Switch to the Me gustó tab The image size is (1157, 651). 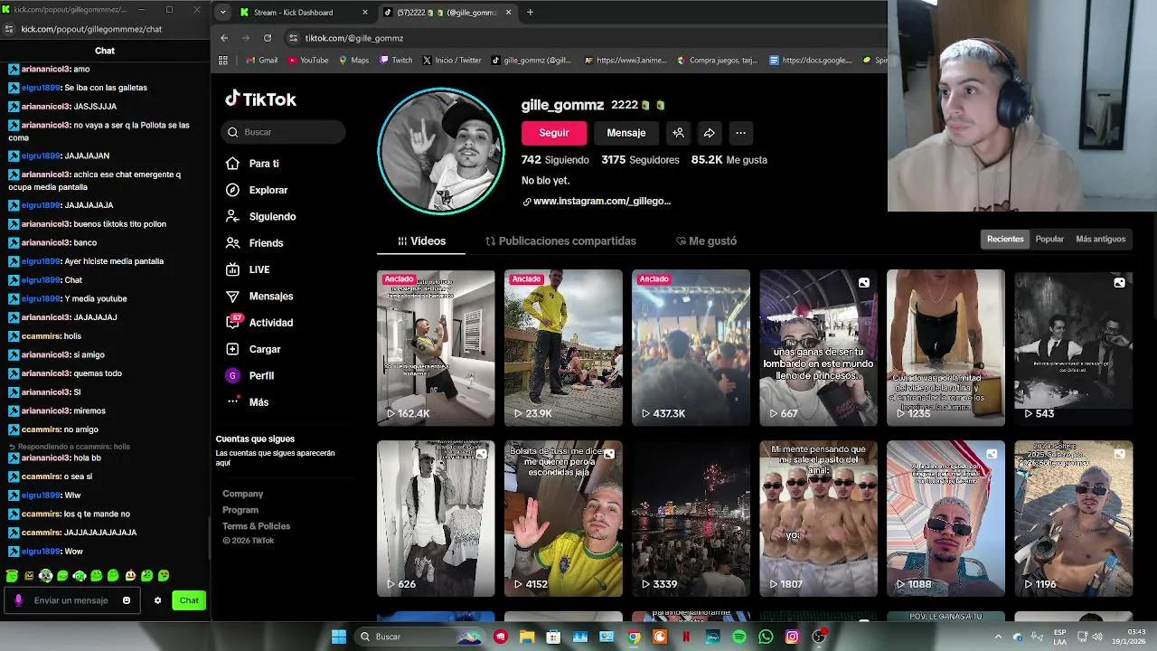click(x=706, y=241)
